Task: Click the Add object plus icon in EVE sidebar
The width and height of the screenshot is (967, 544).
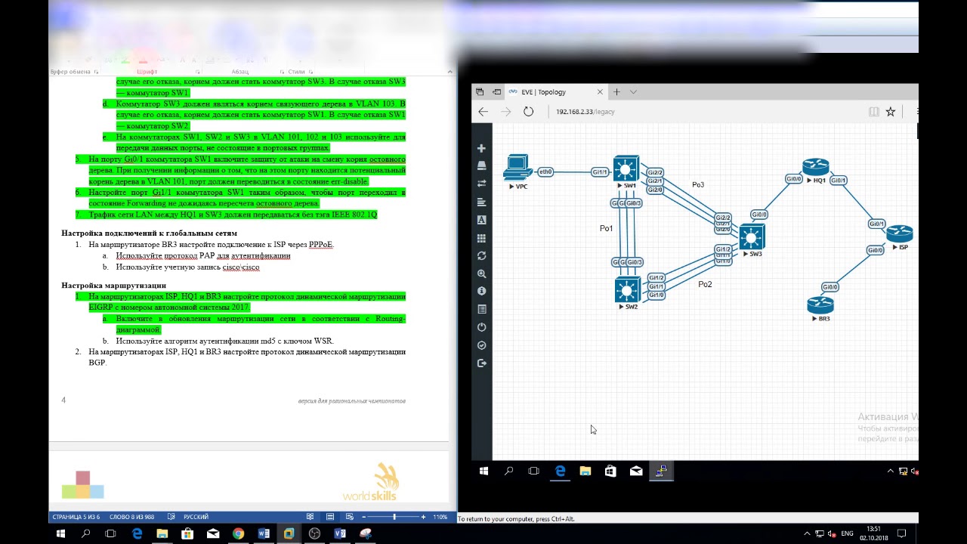Action: click(482, 148)
